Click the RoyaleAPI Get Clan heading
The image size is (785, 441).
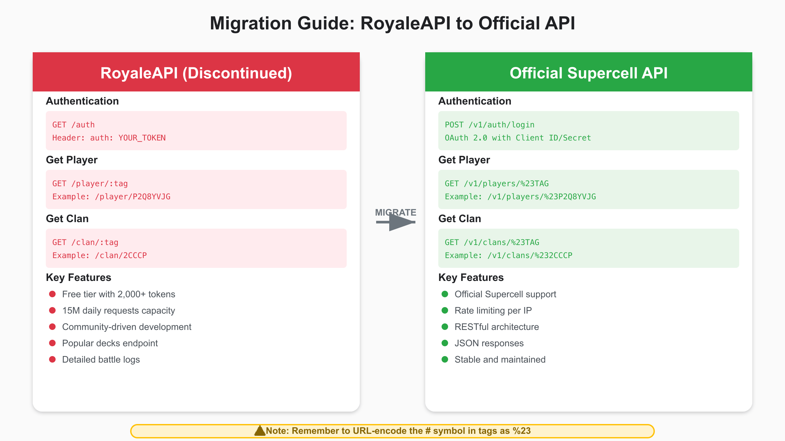(x=67, y=219)
